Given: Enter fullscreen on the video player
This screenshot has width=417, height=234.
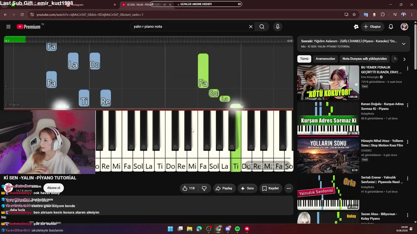Looking at the screenshot, I should (x=284, y=166).
